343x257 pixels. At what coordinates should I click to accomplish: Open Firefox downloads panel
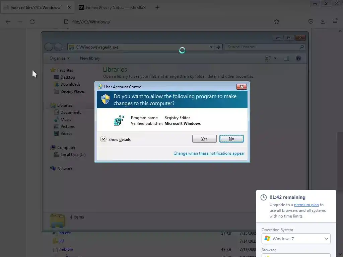point(323,21)
